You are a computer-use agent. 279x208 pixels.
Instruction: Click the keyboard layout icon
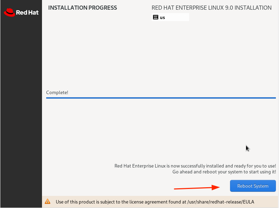pos(155,17)
